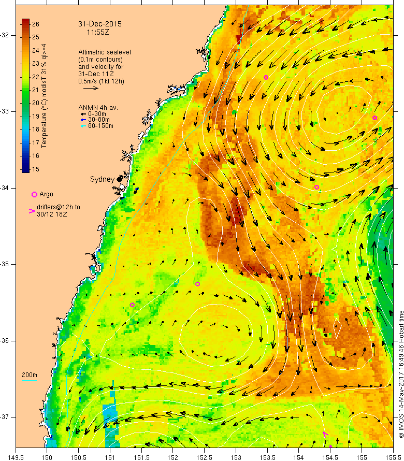Click the 153.5 longitude axis label
Viewport: 404px width, 461px height.
pos(267,458)
